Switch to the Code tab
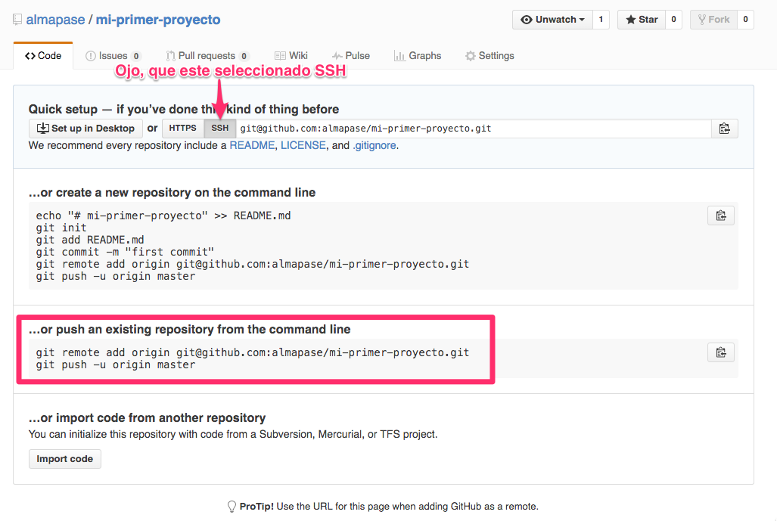Image resolution: width=777 pixels, height=521 pixels. 43,56
